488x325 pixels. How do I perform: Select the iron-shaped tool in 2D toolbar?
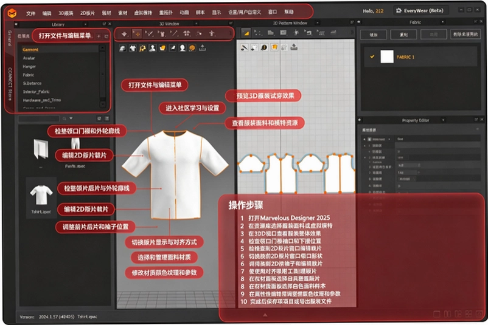pyautogui.click(x=333, y=32)
